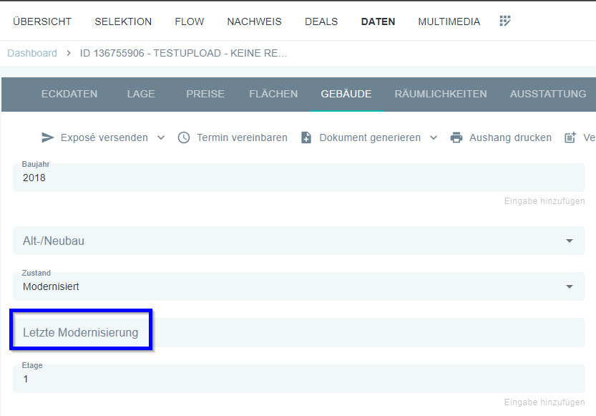Click the Baujahr field with 2018

coord(299,178)
